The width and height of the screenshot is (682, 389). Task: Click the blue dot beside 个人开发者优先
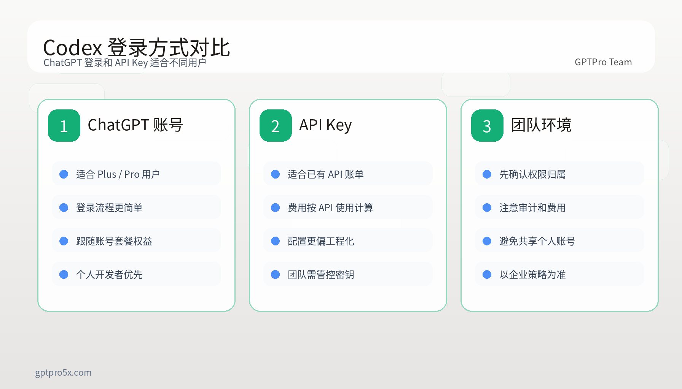coord(64,274)
